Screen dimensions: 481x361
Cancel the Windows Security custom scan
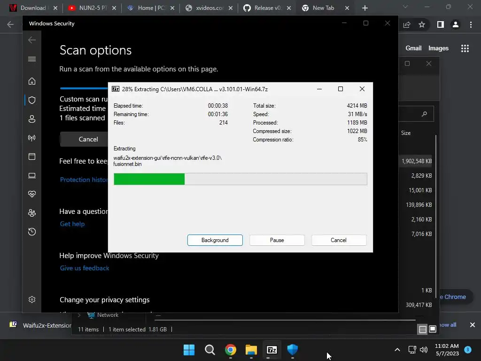click(x=84, y=139)
